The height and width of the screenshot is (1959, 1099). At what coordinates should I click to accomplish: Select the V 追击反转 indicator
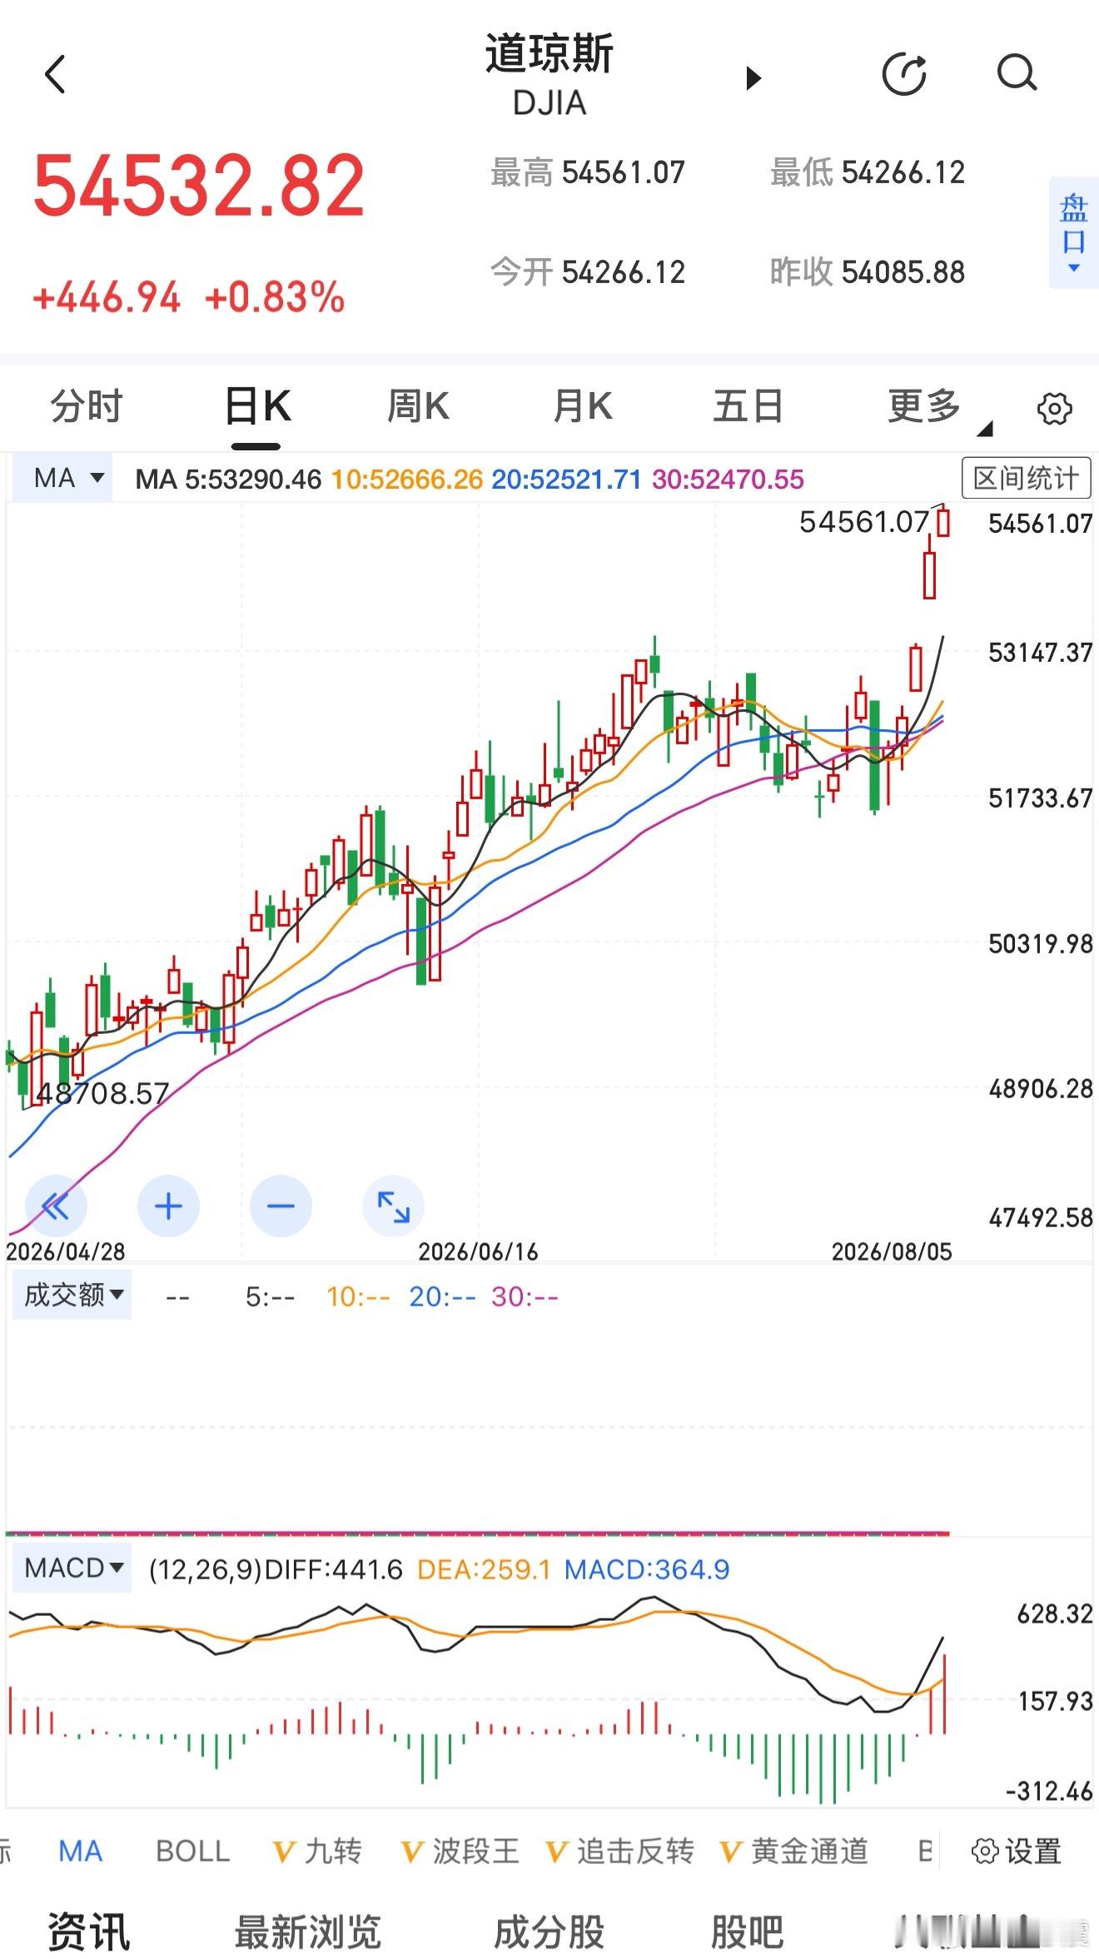(620, 1851)
